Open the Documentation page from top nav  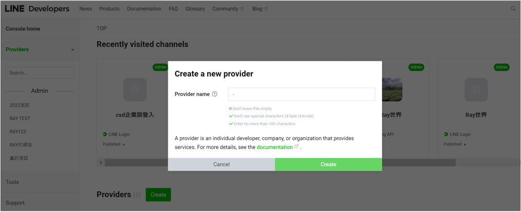[x=144, y=9]
